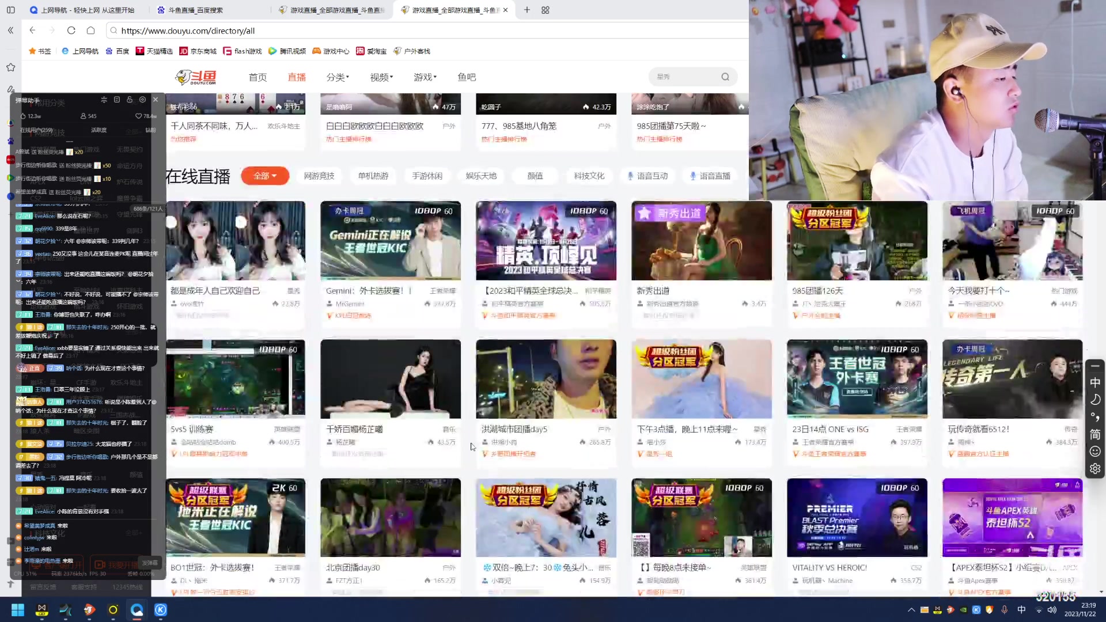
Task: Open the 洪湖城市团播day5 stream title
Action: [x=514, y=430]
